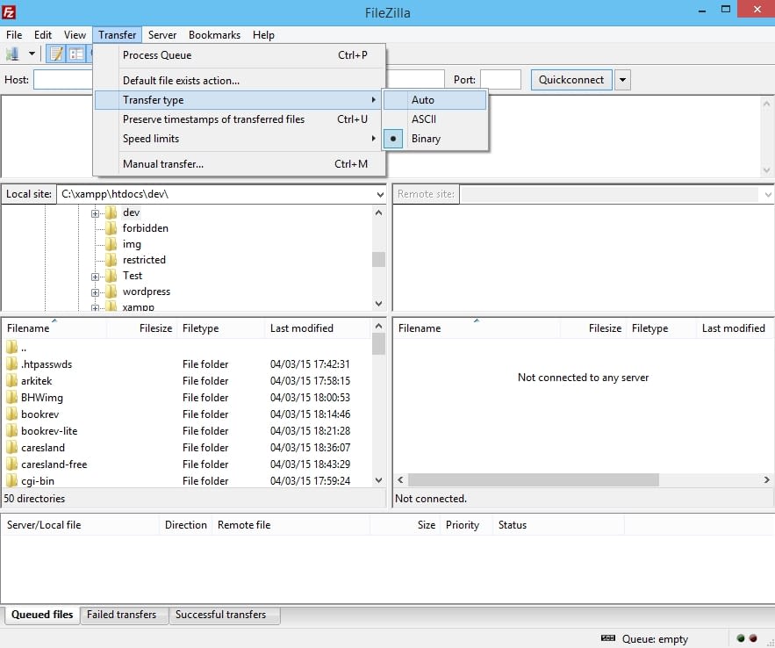Select the Binary transfer type option
The width and height of the screenshot is (775, 648).
(x=426, y=139)
